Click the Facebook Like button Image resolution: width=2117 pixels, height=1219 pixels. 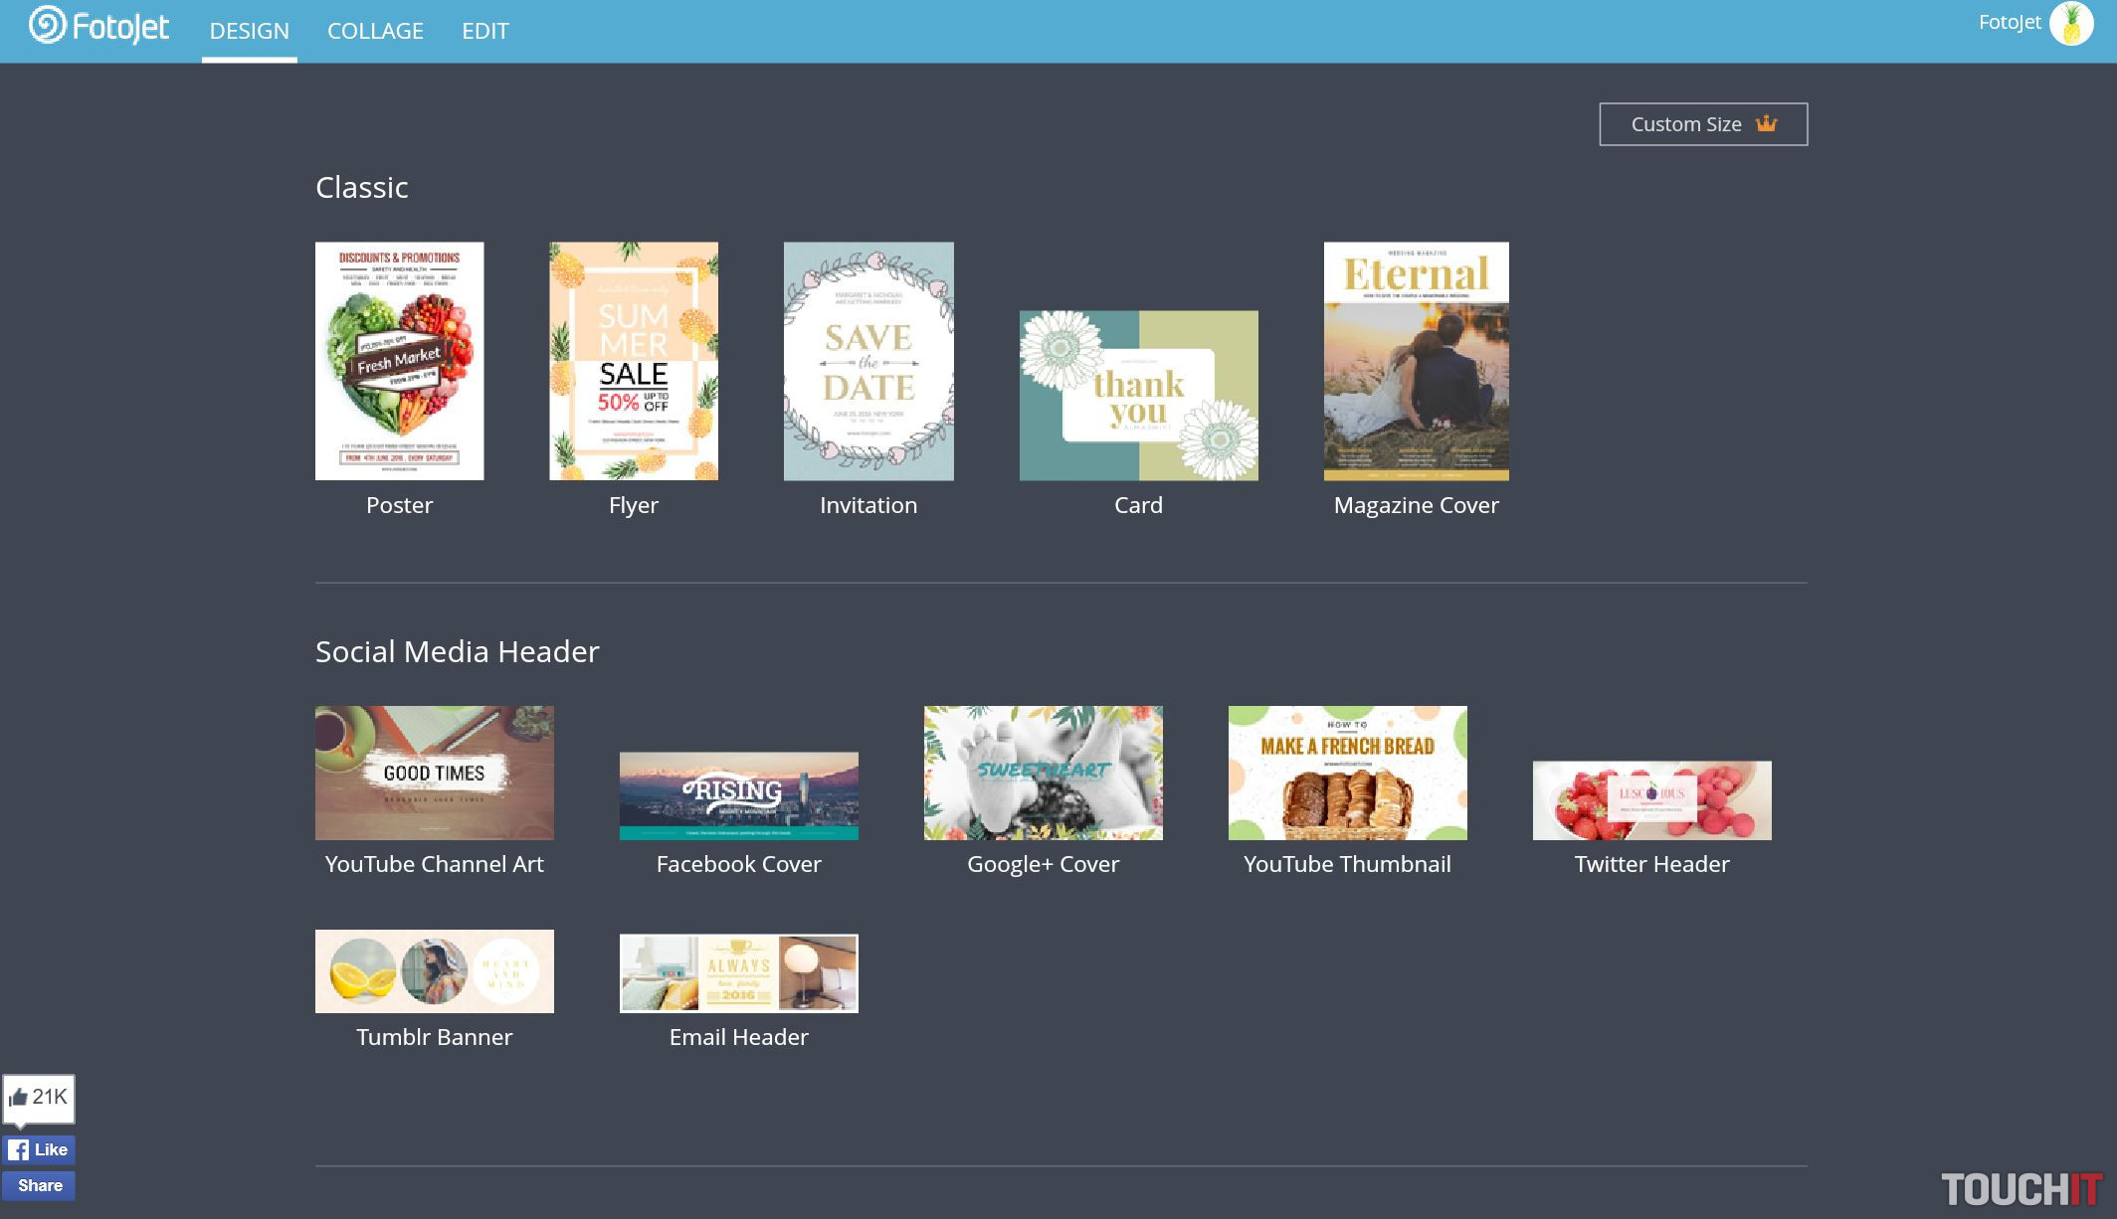point(39,1150)
